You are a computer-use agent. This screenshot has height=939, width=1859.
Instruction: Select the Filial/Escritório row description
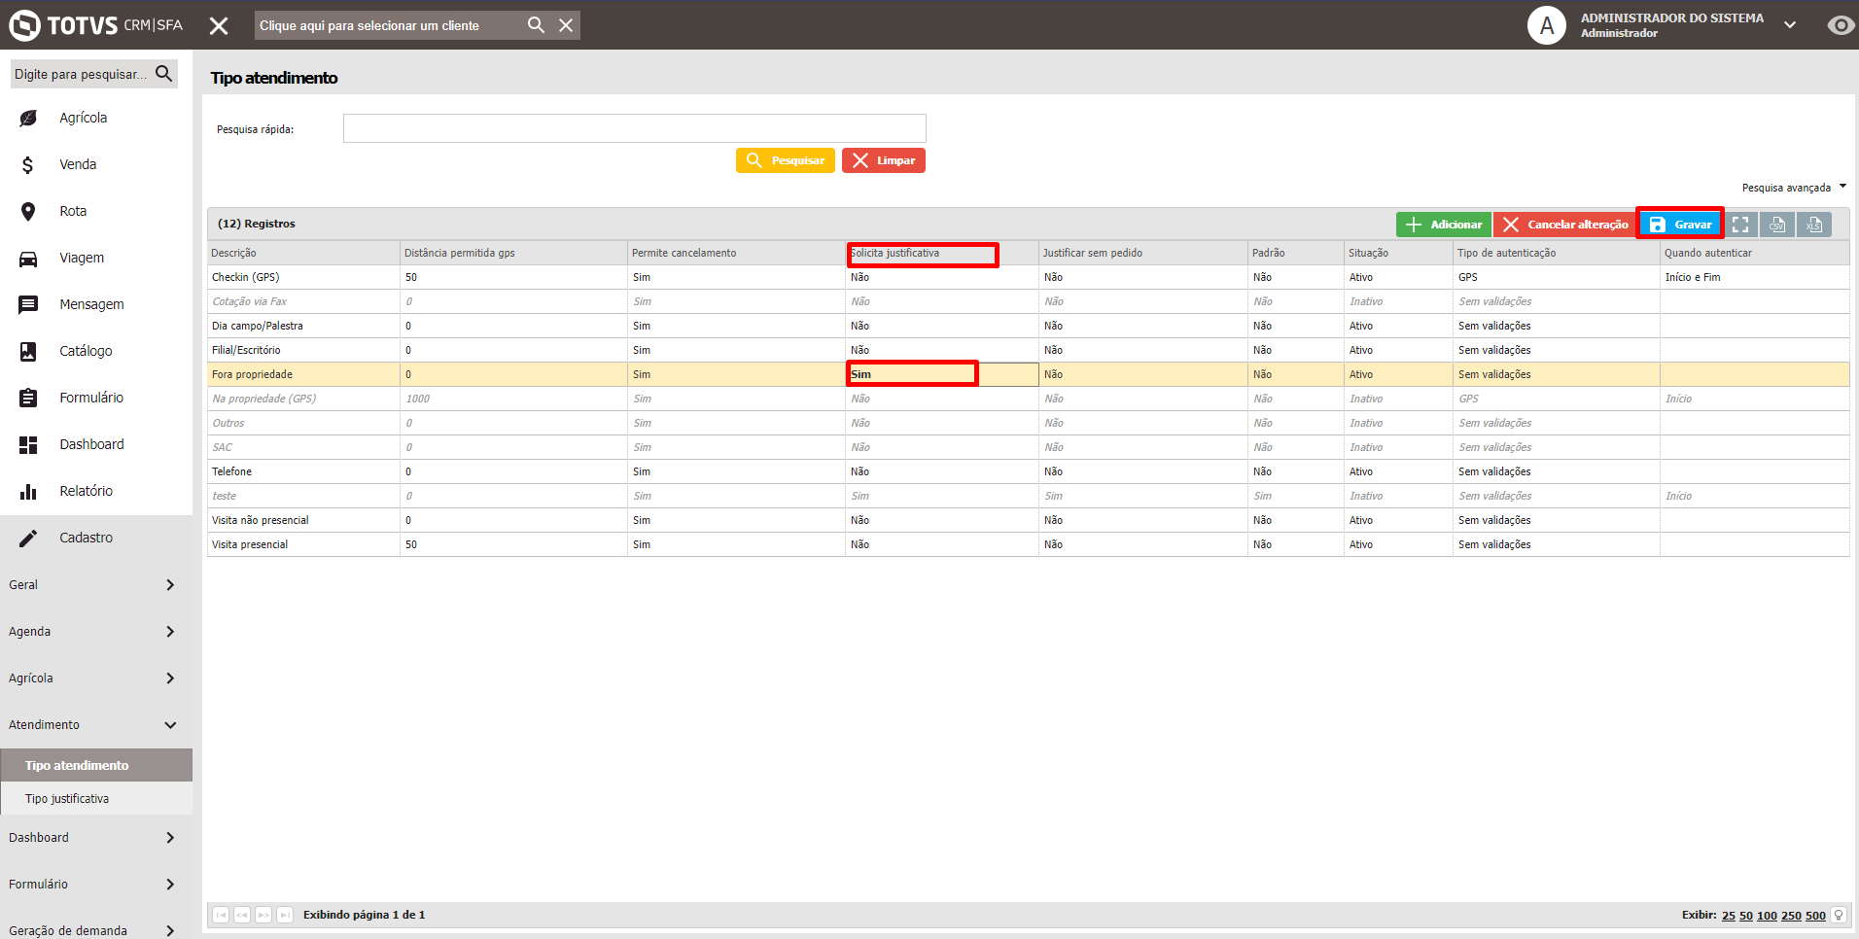[x=246, y=350]
